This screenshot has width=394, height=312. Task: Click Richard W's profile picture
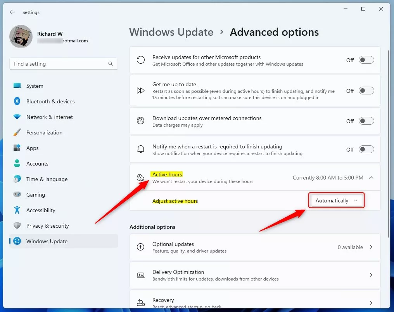tap(21, 36)
